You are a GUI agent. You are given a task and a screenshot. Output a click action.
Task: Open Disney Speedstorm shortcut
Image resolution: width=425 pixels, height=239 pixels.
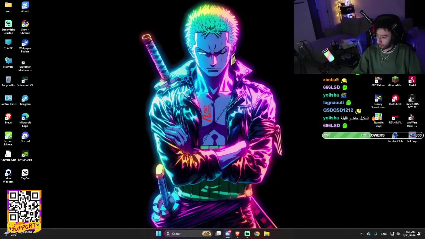(378, 102)
